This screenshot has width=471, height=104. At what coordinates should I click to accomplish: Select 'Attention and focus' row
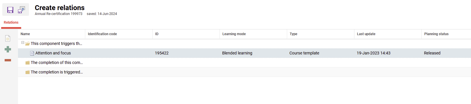244,53
